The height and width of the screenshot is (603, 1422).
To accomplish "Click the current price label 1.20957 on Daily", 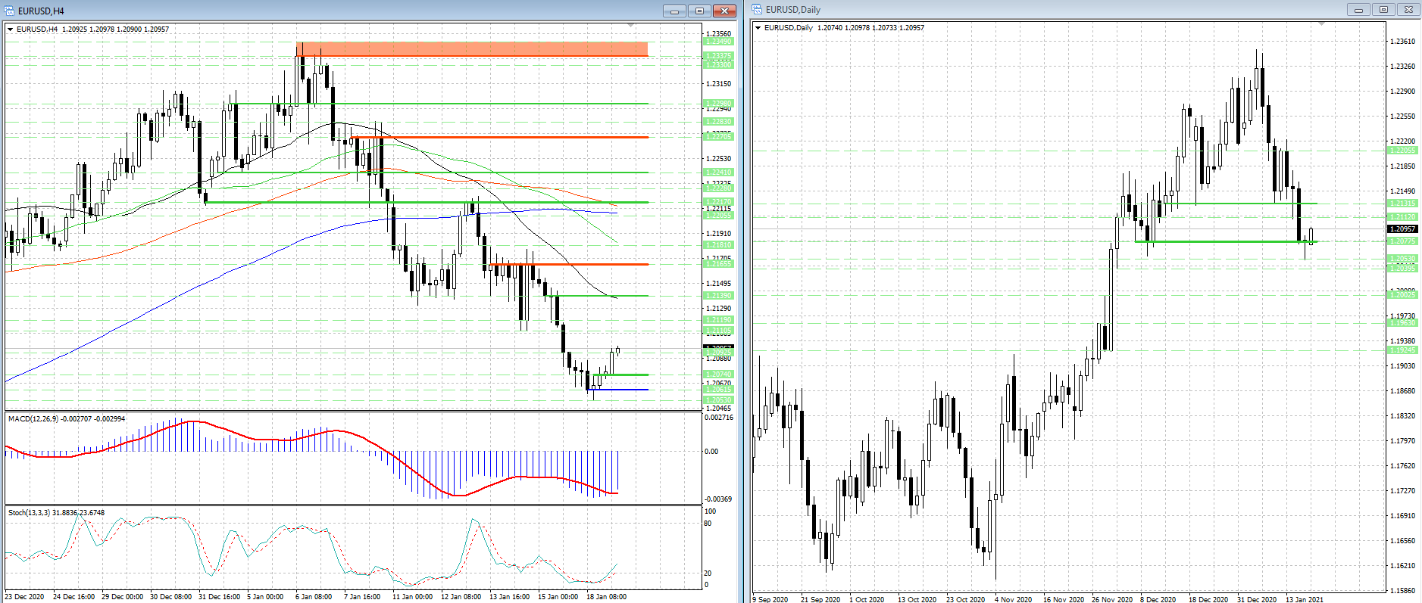I will pyautogui.click(x=1402, y=228).
